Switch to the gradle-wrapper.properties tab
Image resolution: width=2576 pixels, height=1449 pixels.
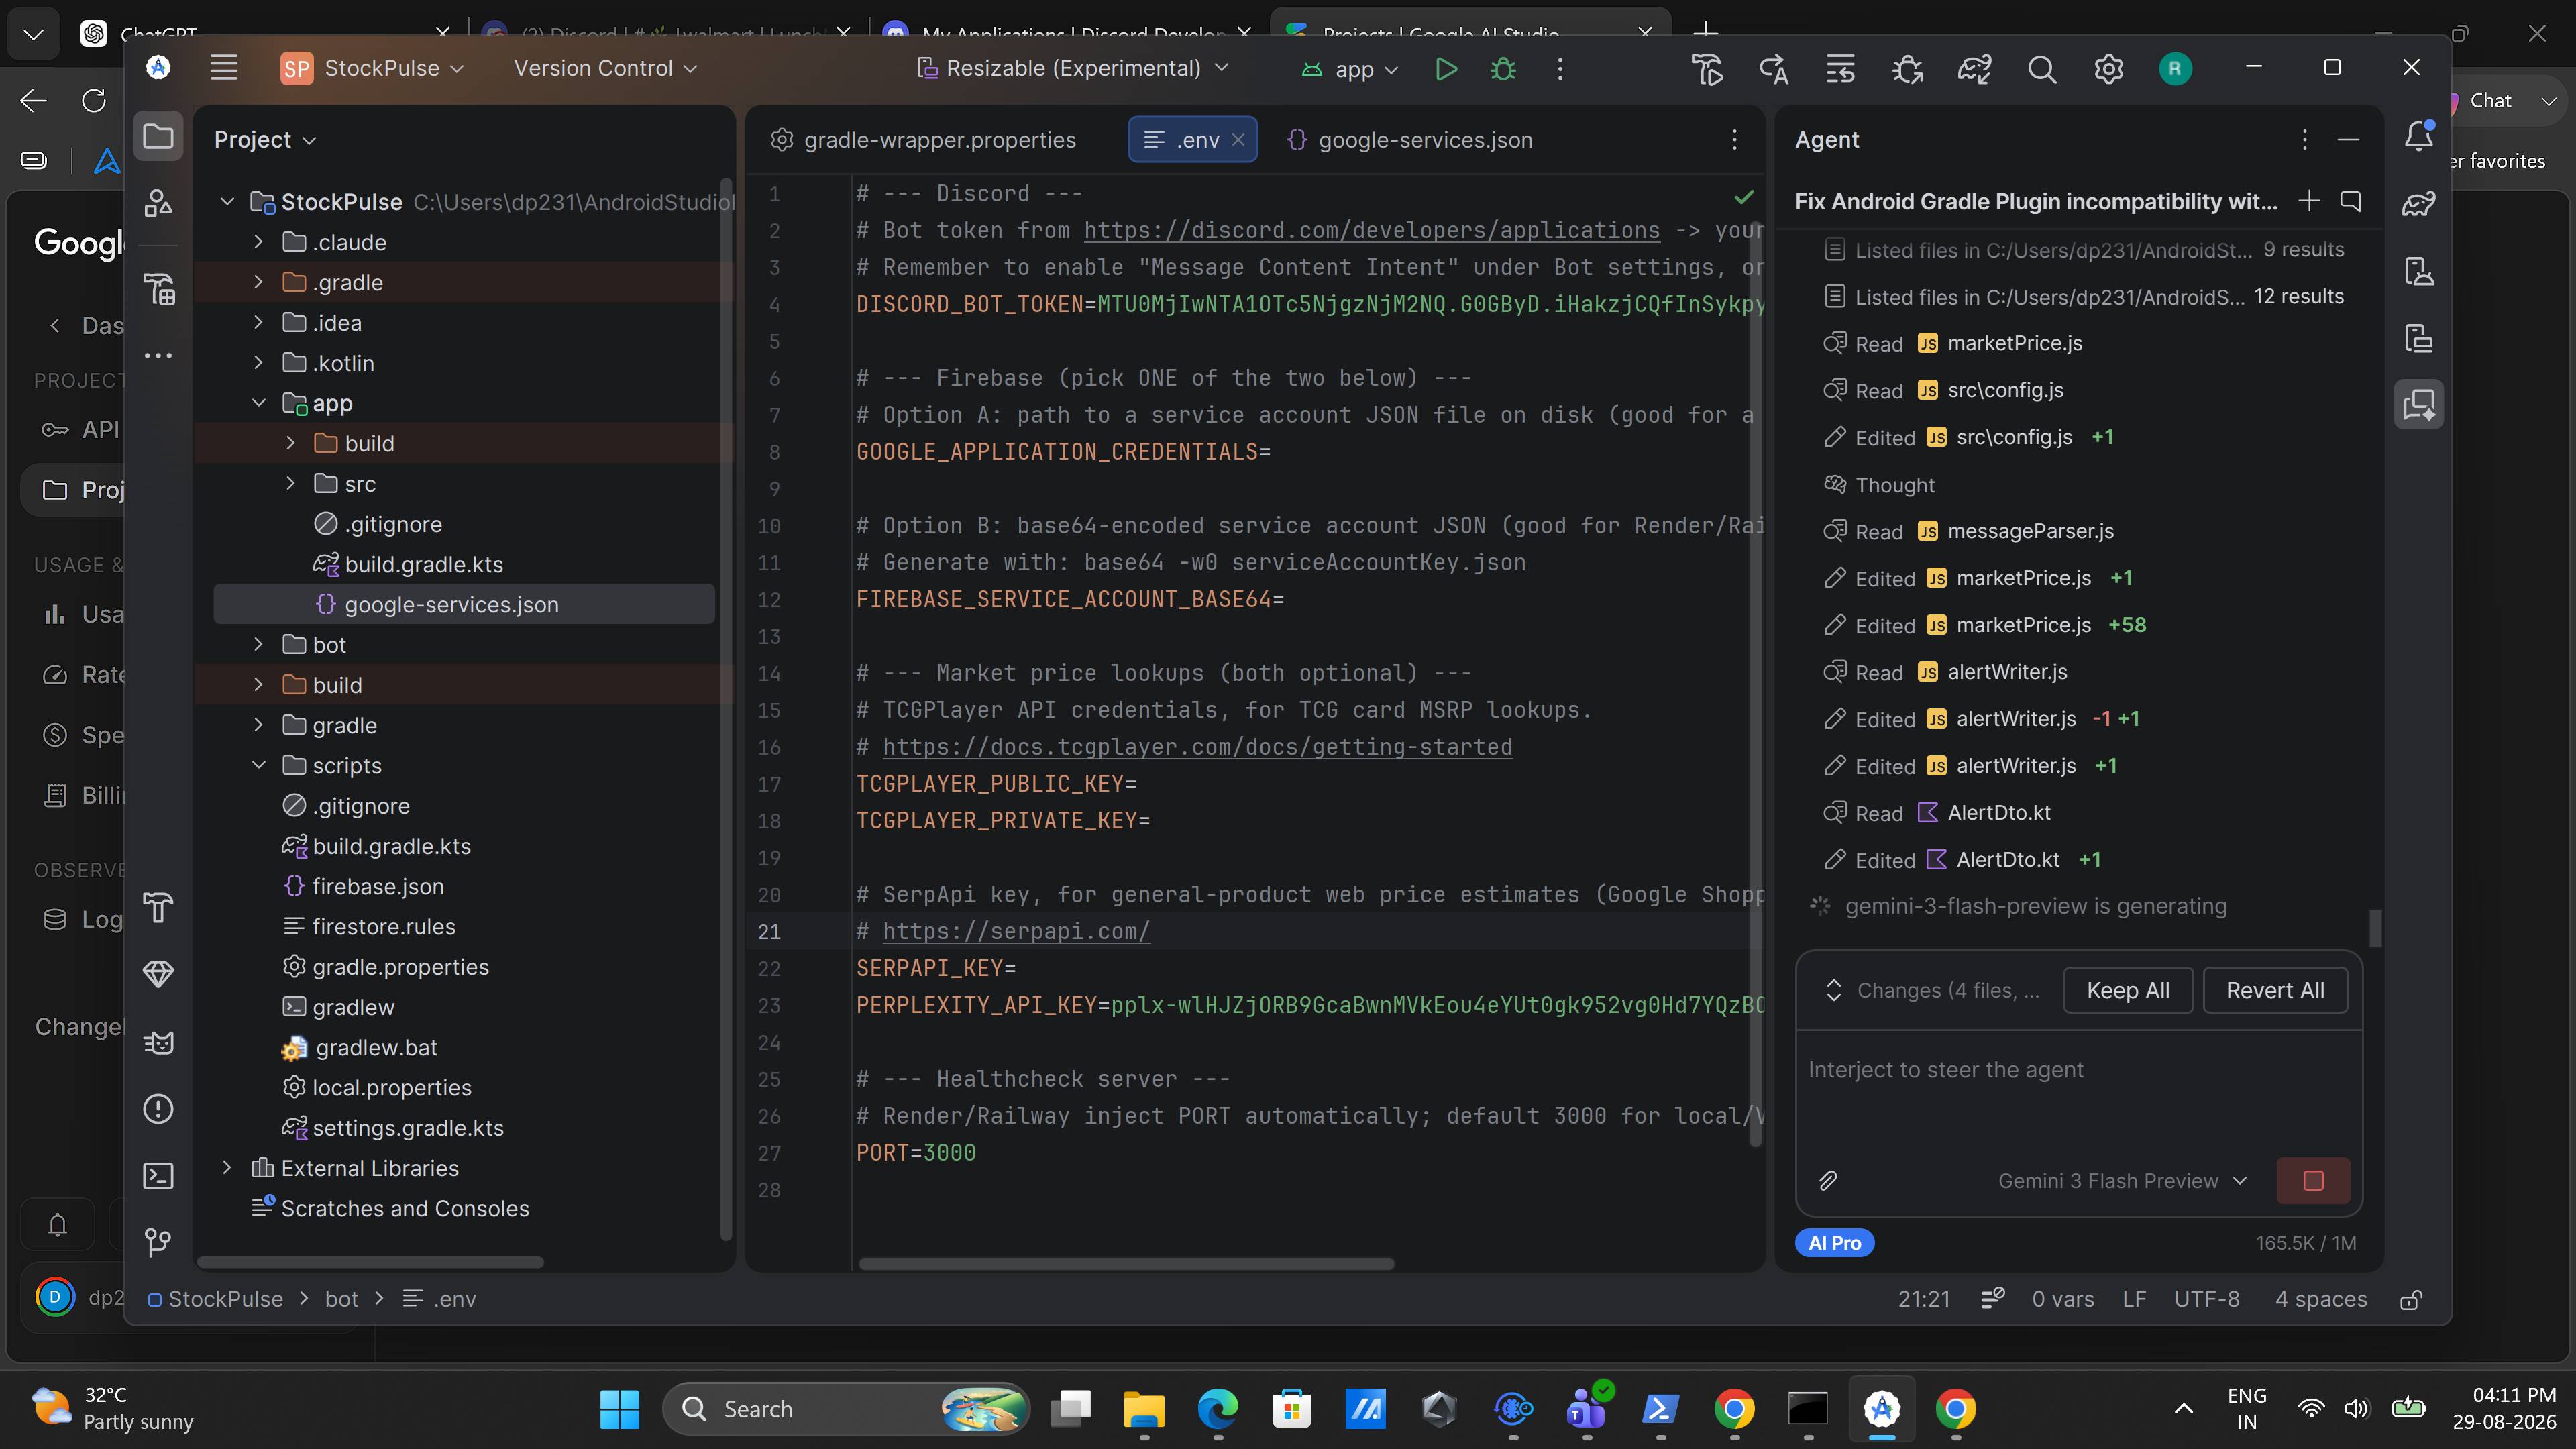click(x=923, y=140)
